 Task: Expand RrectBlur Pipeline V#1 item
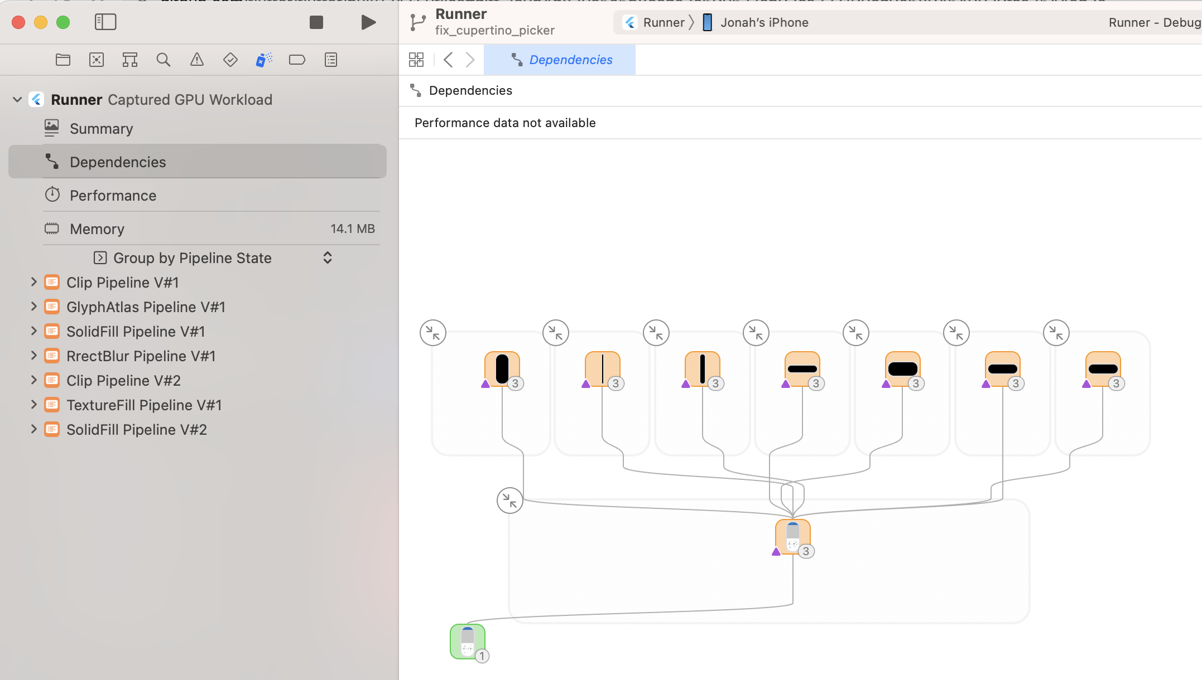coord(33,356)
